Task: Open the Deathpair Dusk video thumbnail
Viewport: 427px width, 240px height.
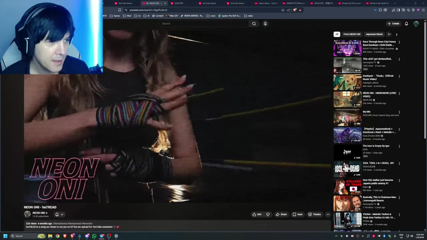Action: (347, 82)
